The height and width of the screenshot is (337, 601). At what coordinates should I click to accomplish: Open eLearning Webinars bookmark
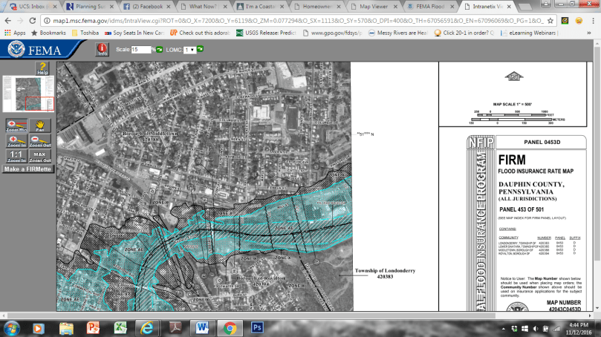tap(528, 33)
